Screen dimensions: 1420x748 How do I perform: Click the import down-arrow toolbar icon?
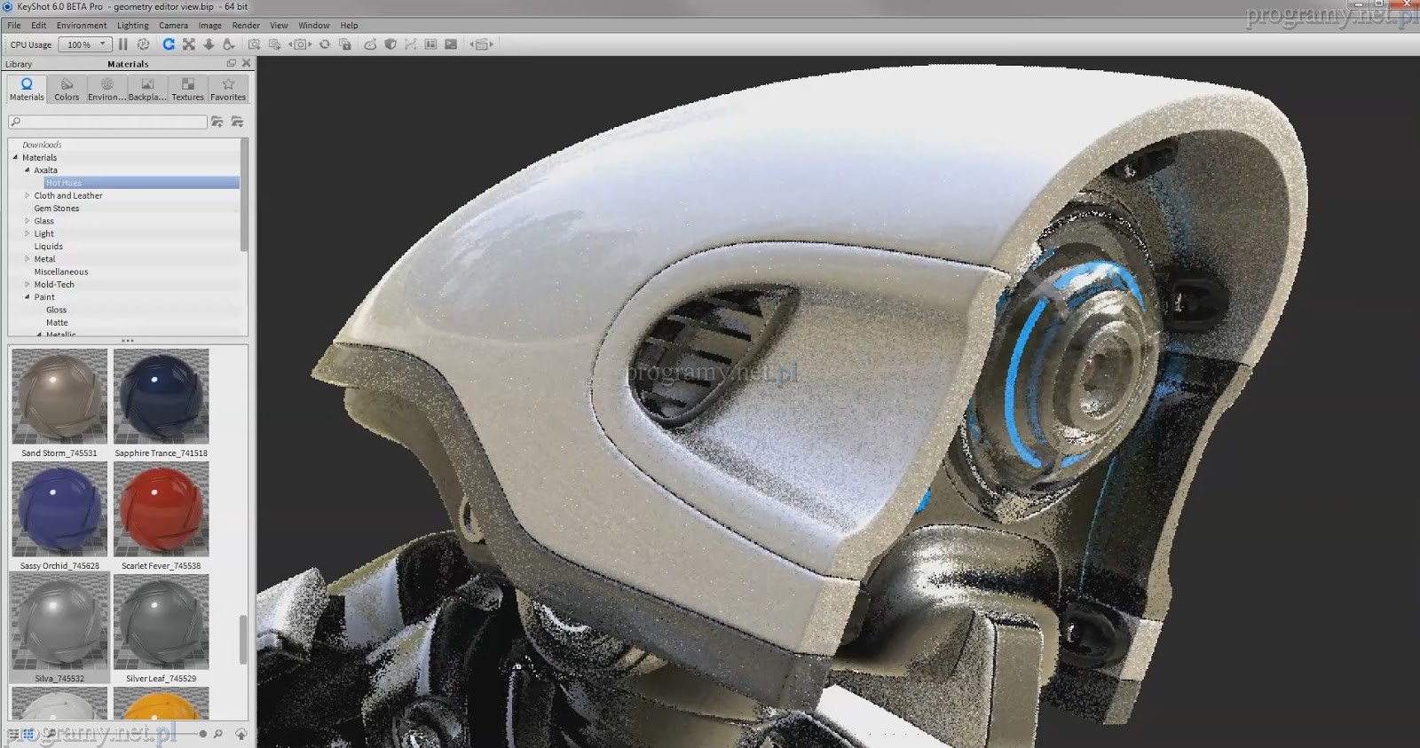(x=209, y=44)
